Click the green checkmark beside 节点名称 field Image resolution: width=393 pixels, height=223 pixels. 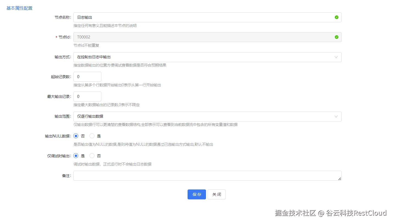(336, 17)
